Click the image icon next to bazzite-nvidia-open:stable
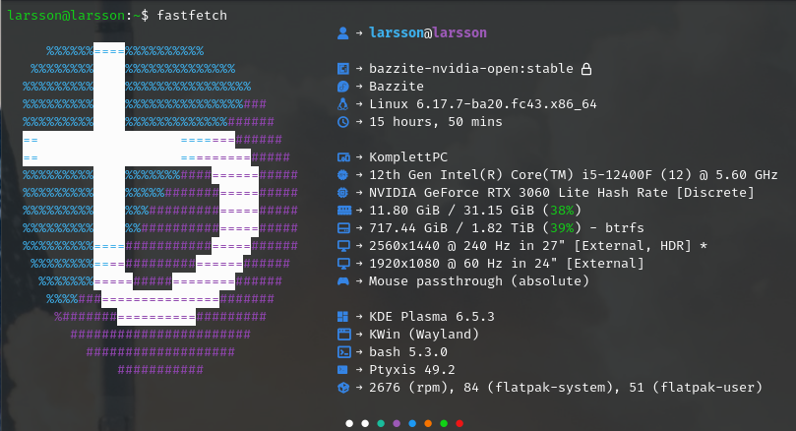The width and height of the screenshot is (796, 431). [343, 69]
